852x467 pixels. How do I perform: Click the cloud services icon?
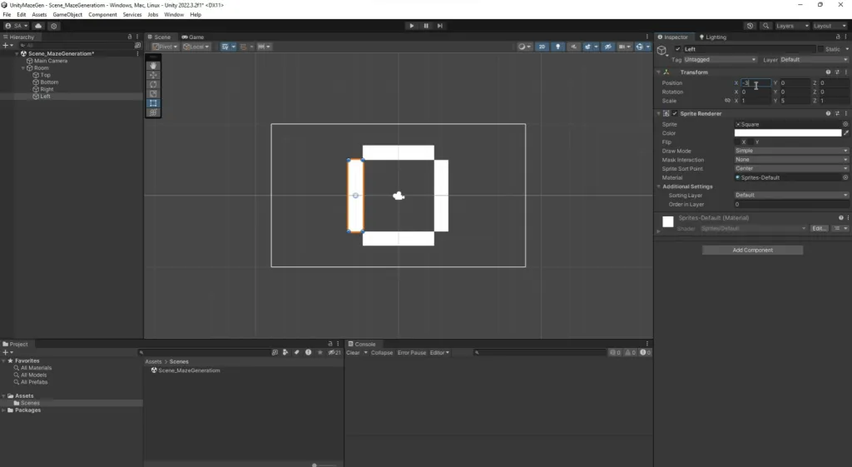[38, 26]
